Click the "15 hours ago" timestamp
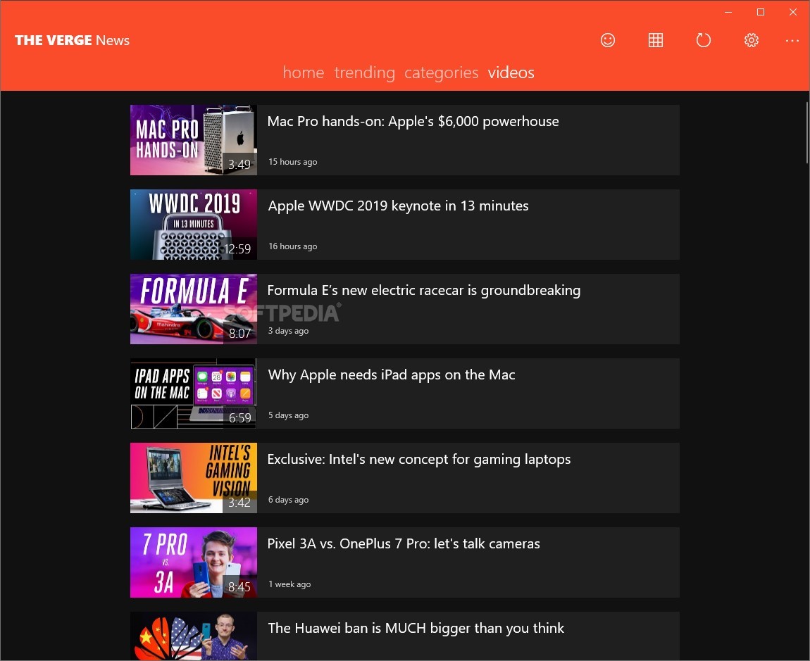The width and height of the screenshot is (810, 661). (292, 162)
